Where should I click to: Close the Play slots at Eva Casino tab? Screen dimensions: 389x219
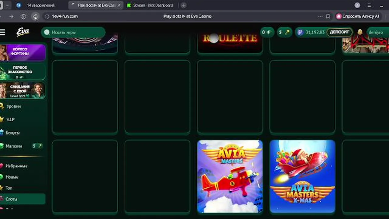coord(119,5)
